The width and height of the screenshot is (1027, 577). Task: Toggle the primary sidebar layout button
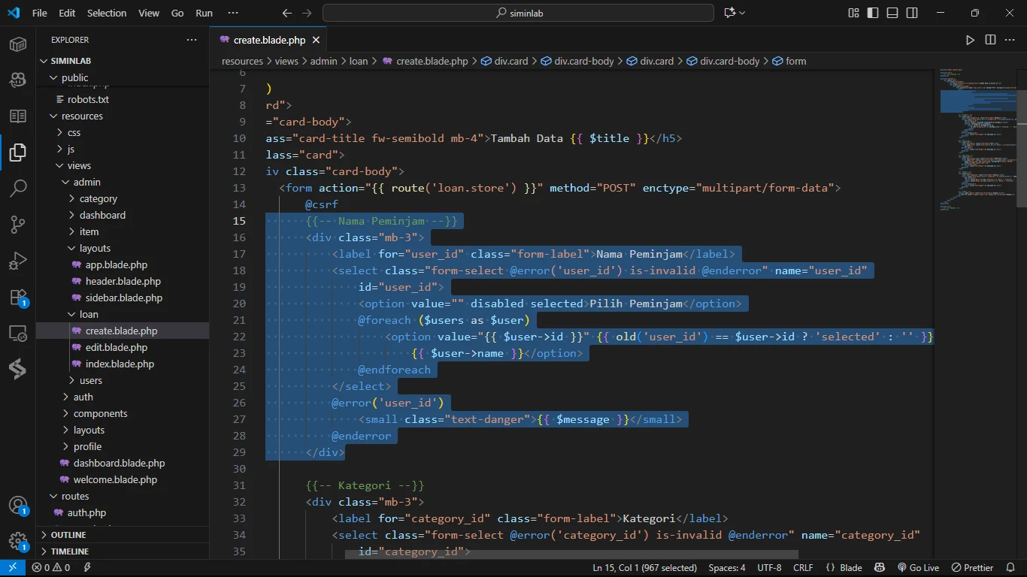point(873,13)
